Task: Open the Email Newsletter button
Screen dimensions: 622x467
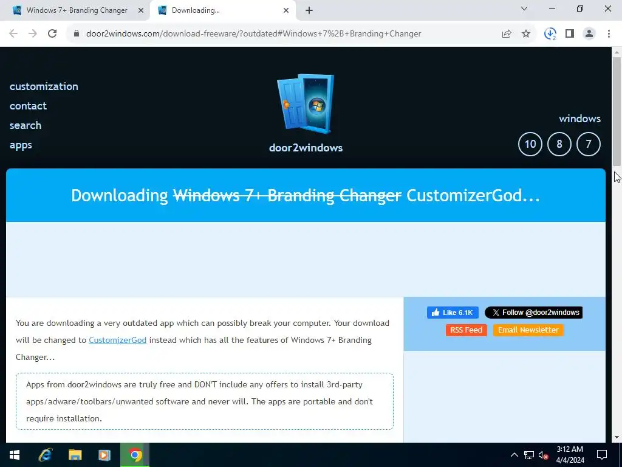Action: coord(528,330)
